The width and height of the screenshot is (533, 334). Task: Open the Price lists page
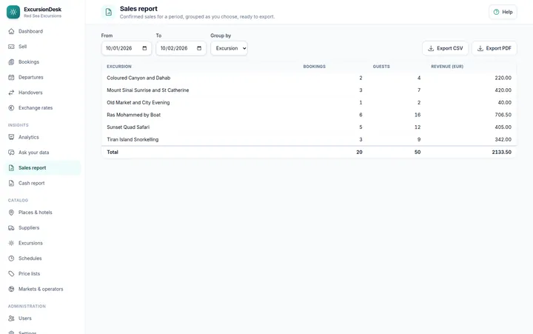pos(42,273)
